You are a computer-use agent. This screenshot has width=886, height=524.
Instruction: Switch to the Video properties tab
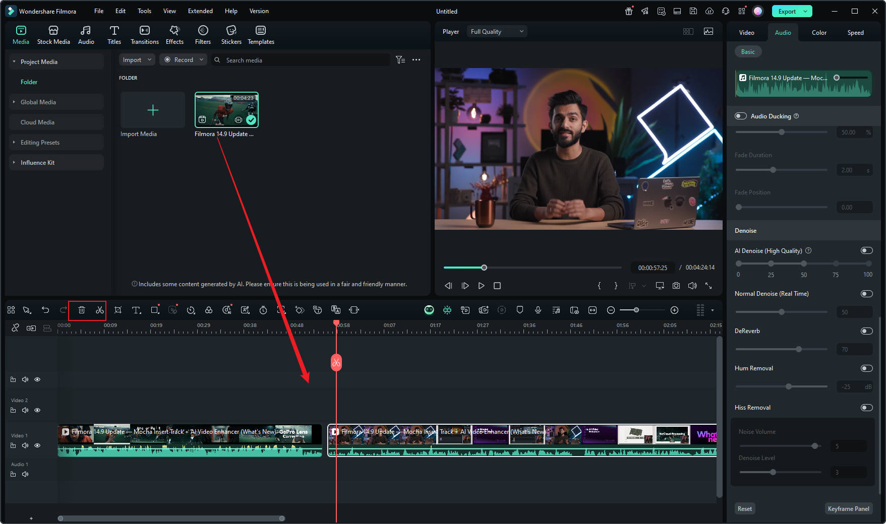(746, 33)
